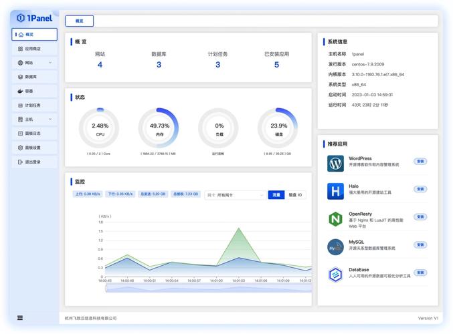Collapse the sidebar with the hamburger icon
453x334 pixels.
[20, 318]
